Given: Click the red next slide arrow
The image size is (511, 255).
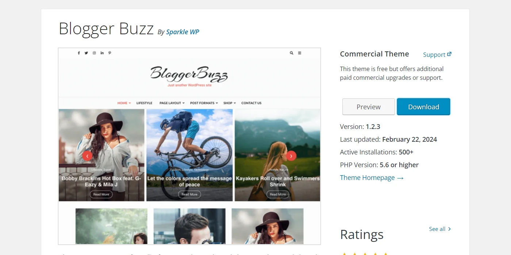Looking at the screenshot, I should 291,156.
